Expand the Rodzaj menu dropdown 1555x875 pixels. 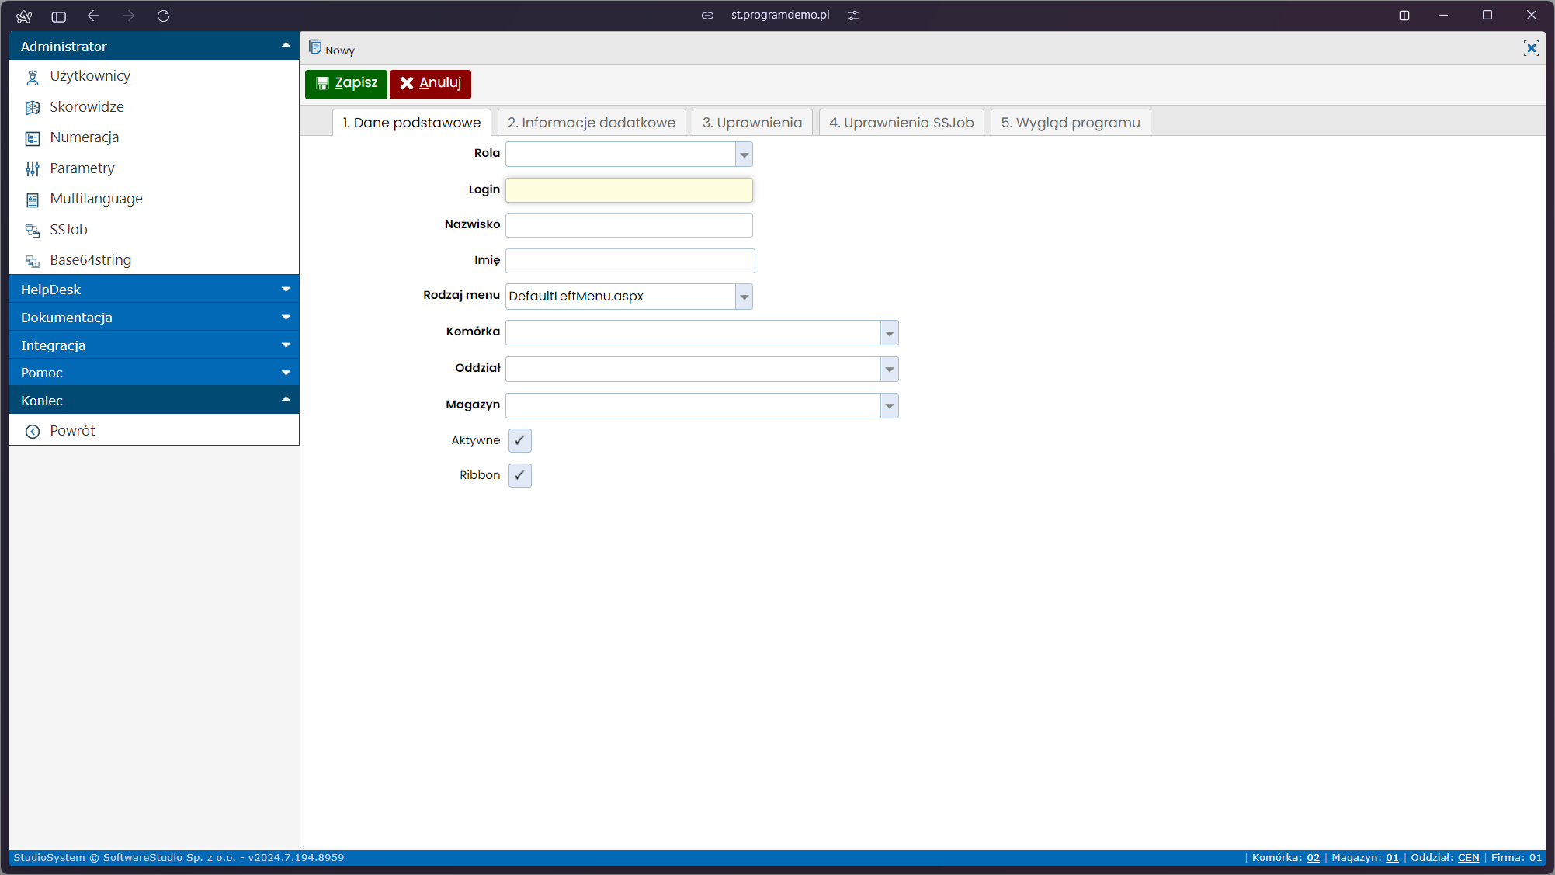pos(744,297)
